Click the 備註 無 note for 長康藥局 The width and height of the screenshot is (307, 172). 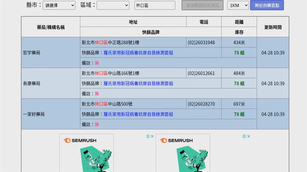pos(90,93)
